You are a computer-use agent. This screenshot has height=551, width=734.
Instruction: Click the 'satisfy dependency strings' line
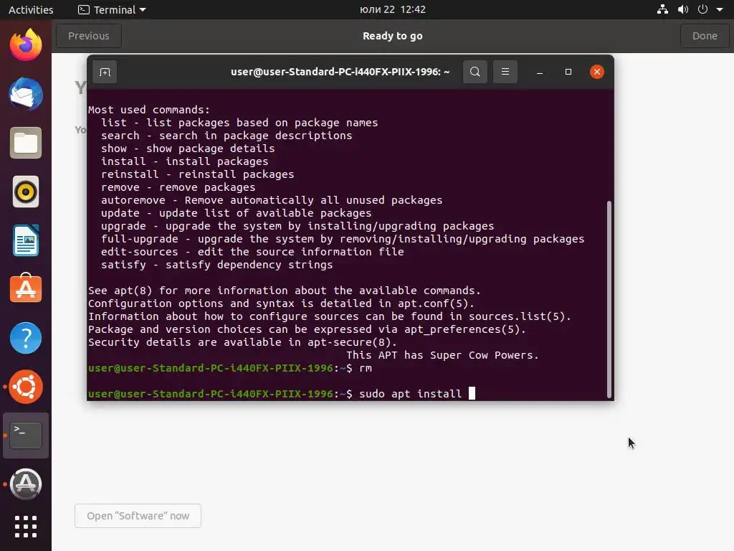tap(216, 265)
